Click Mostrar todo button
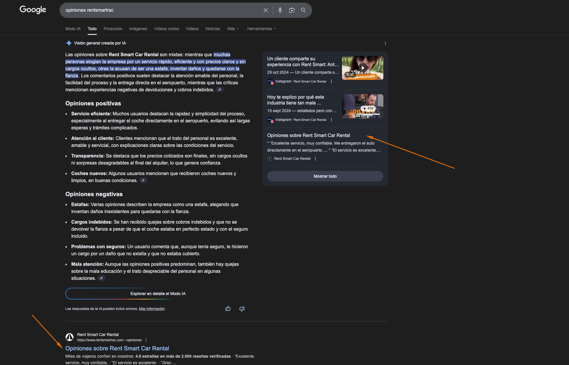The width and height of the screenshot is (569, 365). coord(325,176)
